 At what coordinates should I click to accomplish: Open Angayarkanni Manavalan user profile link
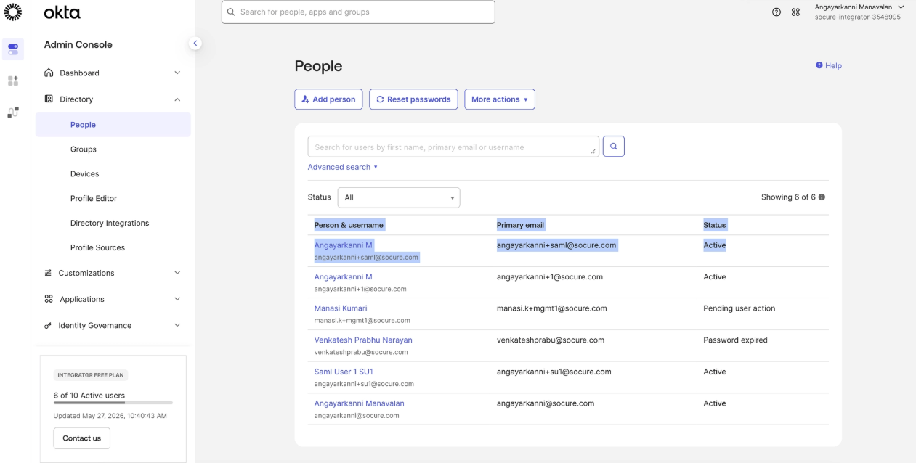360,403
